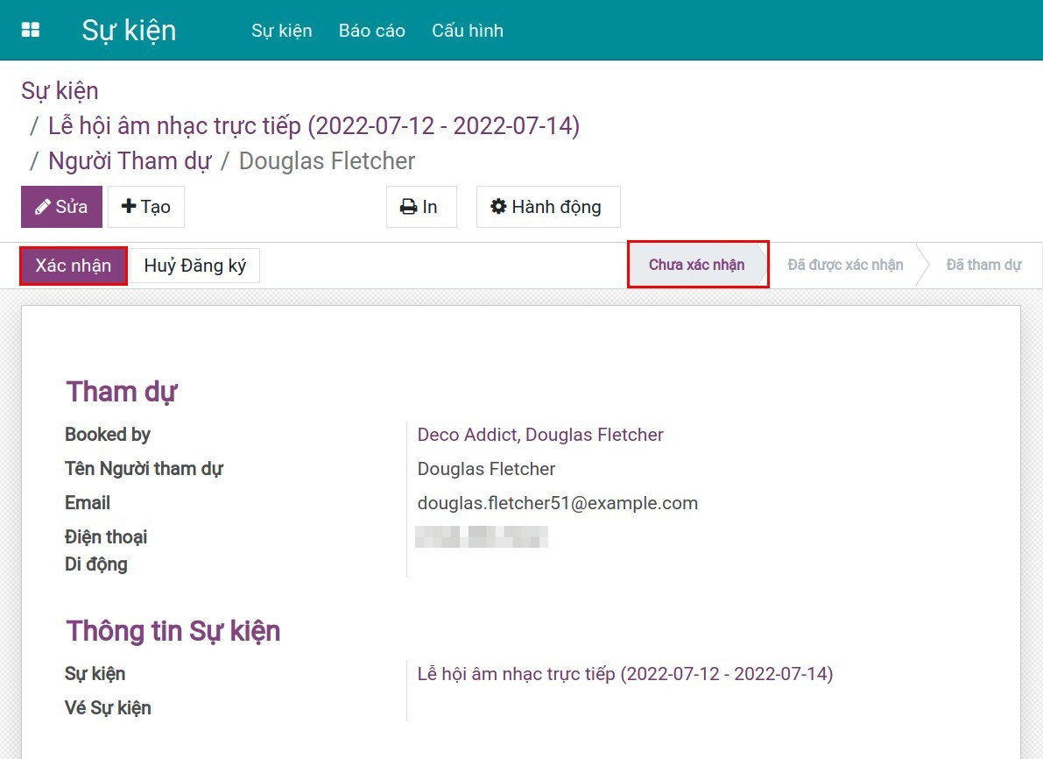Open Lễ hội âm nhạc trực tiếp breadcrumb

pos(314,126)
